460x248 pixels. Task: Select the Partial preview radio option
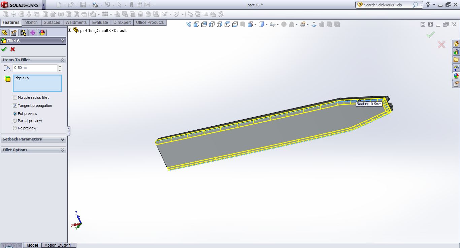pos(15,121)
